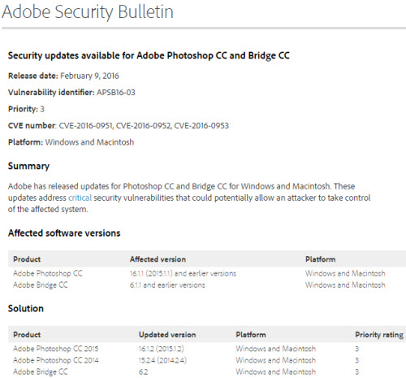The height and width of the screenshot is (378, 406).
Task: Click the Affected version column header
Action: pos(158,259)
